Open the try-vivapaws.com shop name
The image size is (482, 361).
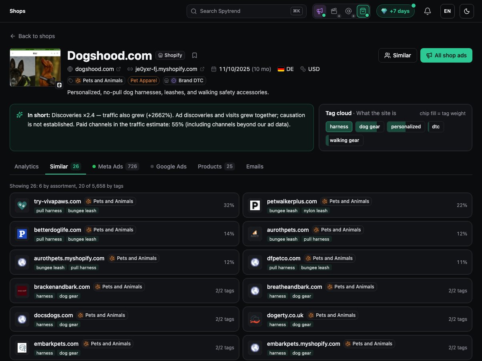[x=58, y=201]
